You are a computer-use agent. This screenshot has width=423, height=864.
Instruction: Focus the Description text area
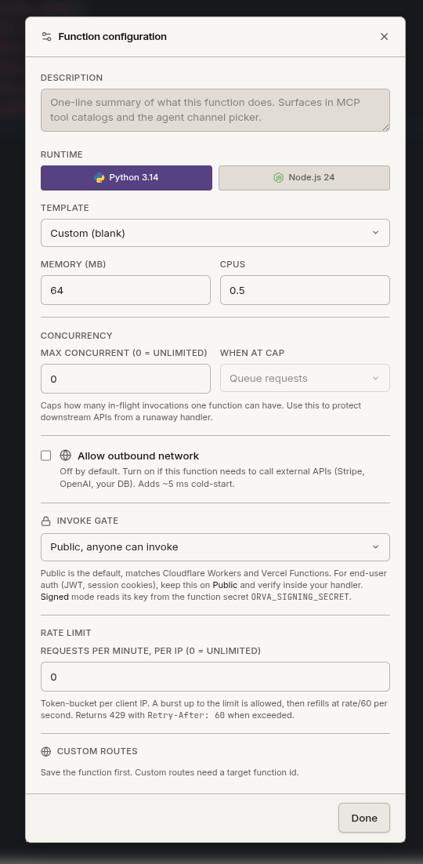coord(215,111)
